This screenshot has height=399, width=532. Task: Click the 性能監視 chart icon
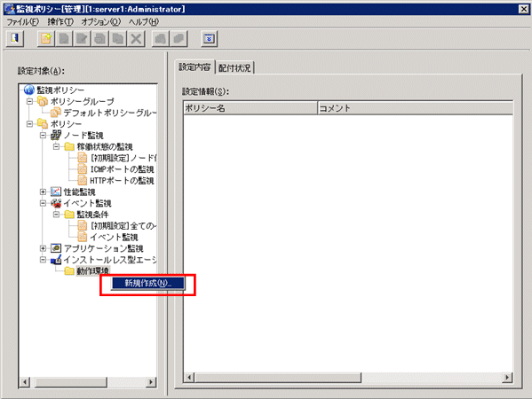[56, 192]
